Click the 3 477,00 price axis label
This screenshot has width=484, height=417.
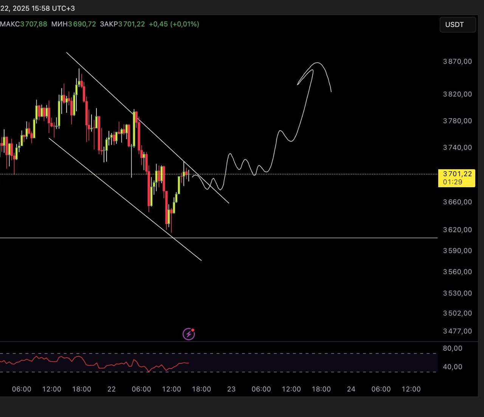[458, 331]
